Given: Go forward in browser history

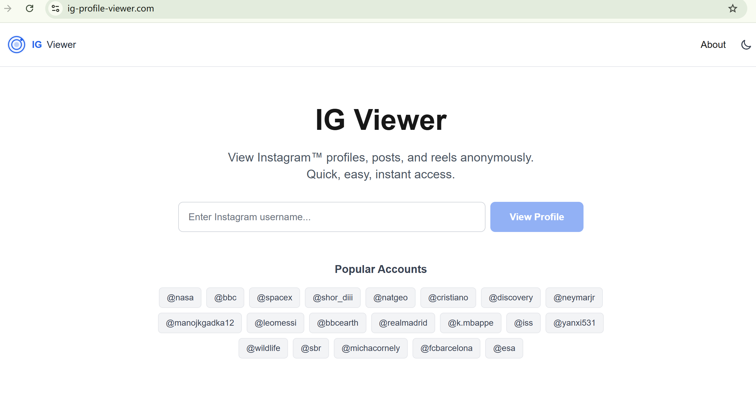Looking at the screenshot, I should click(x=8, y=8).
